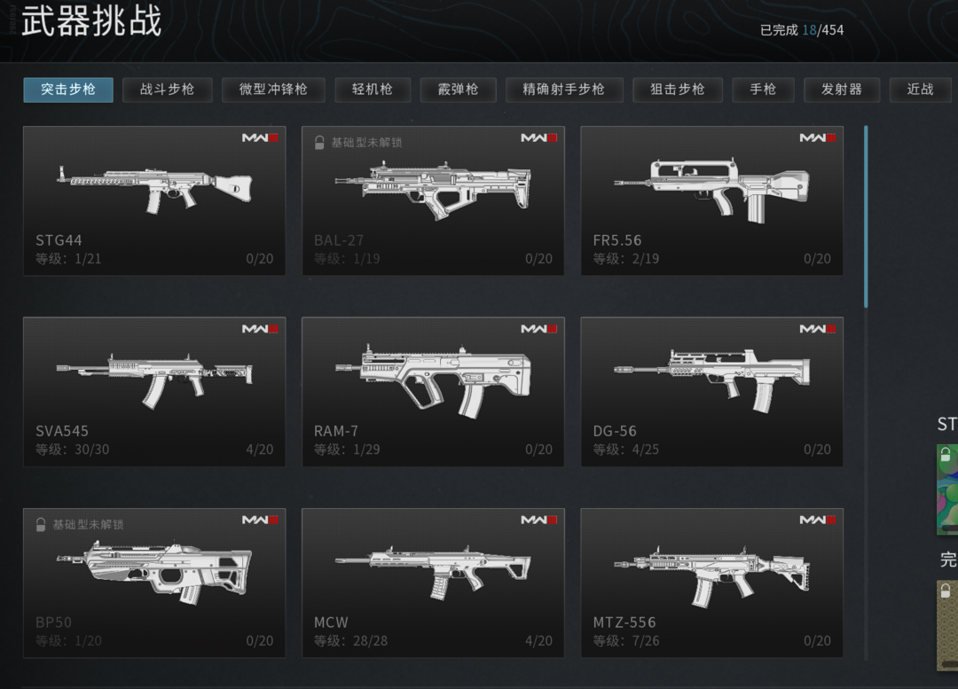
Task: Click the MW3 logo on DG-56 card
Action: tap(818, 329)
